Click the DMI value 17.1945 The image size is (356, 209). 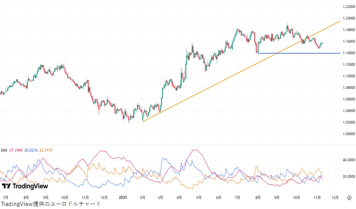(x=16, y=150)
